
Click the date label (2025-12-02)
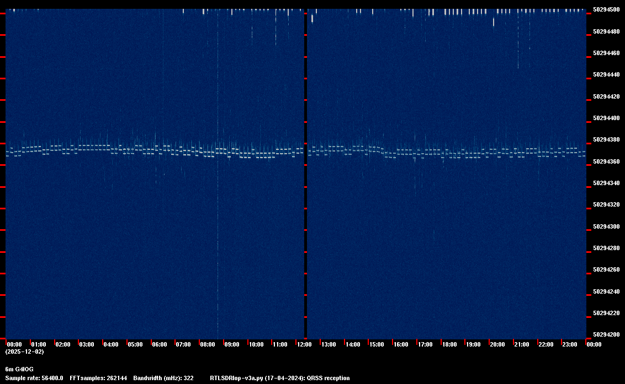[25, 351]
